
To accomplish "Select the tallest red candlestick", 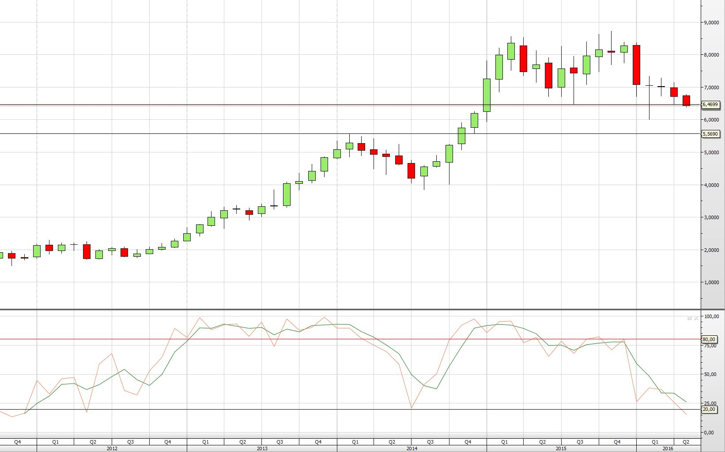I will click(x=636, y=65).
